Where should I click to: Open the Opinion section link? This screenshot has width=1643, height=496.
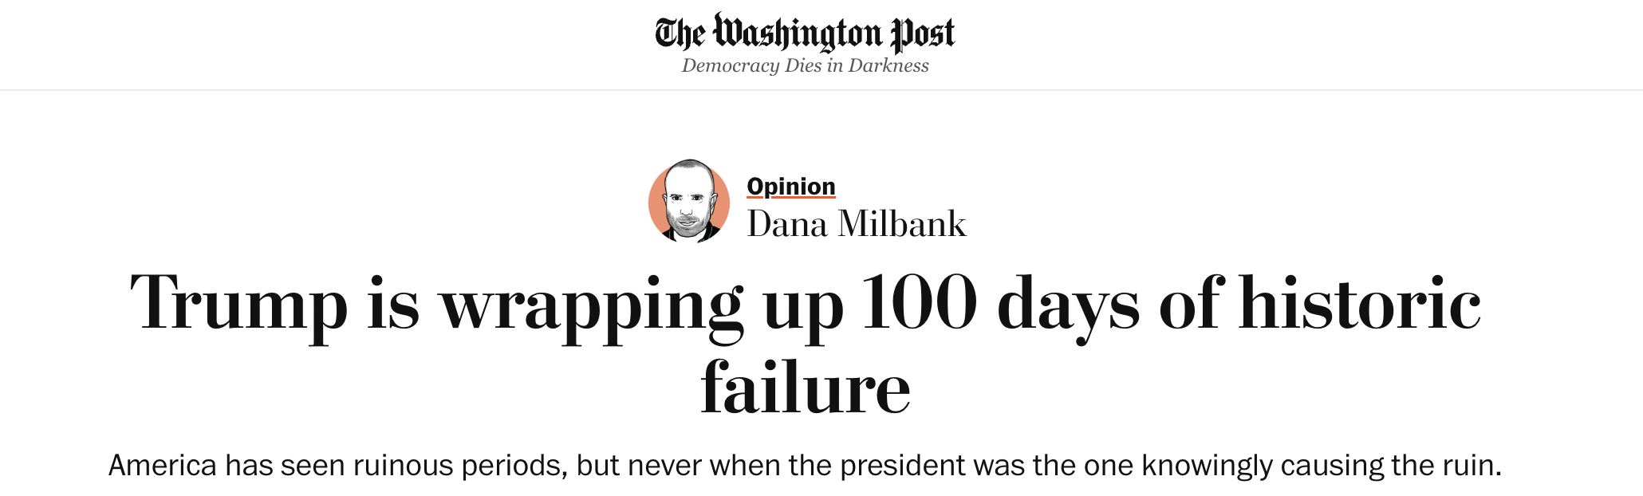click(x=791, y=186)
